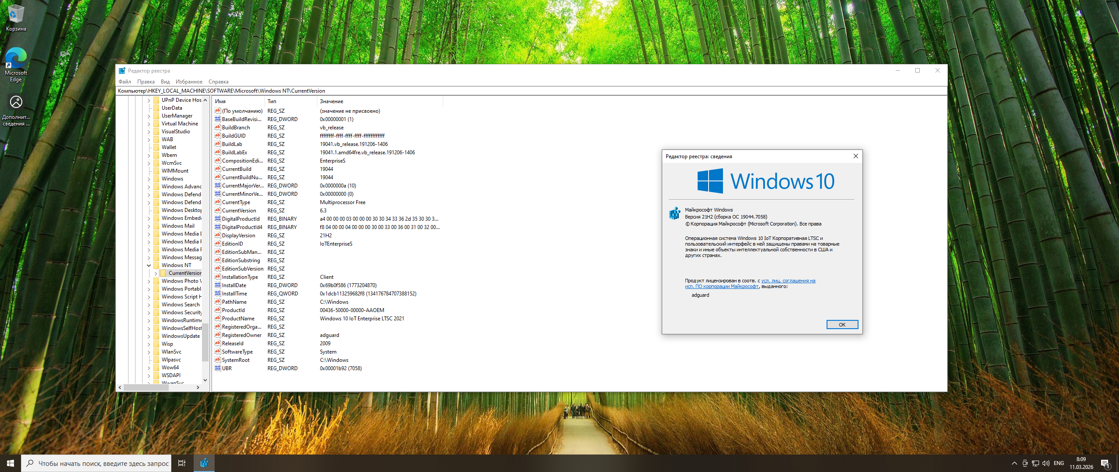The width and height of the screenshot is (1119, 472).
Task: Open the Windows Start button
Action: pos(10,463)
